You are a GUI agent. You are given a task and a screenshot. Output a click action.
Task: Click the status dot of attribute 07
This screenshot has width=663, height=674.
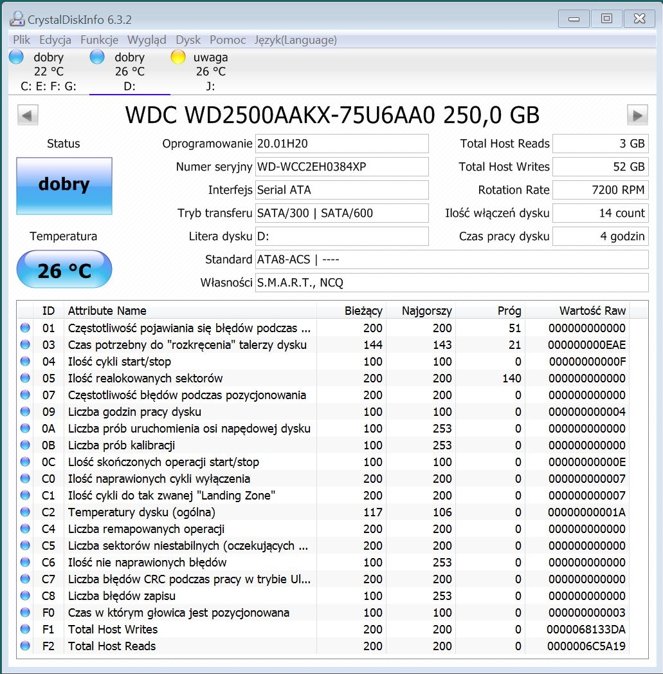[25, 395]
